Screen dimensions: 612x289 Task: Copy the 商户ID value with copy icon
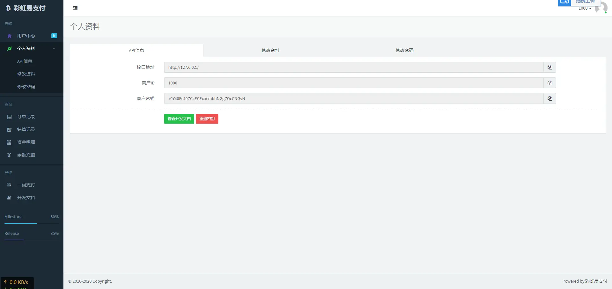coord(550,83)
